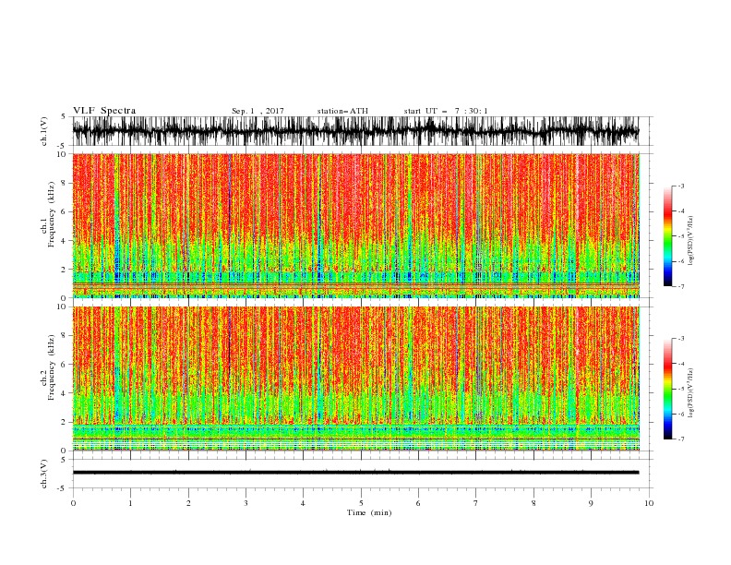Screen dimensions: 731x565
Task: Select the "start UT = 7:30:1" text
Action: (446, 111)
